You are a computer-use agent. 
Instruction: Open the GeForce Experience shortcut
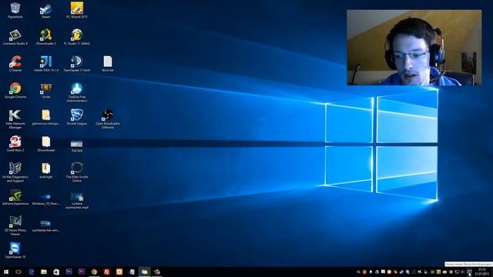pyautogui.click(x=15, y=197)
